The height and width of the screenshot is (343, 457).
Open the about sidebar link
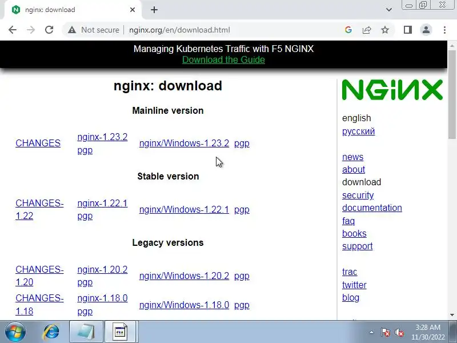coord(354,169)
